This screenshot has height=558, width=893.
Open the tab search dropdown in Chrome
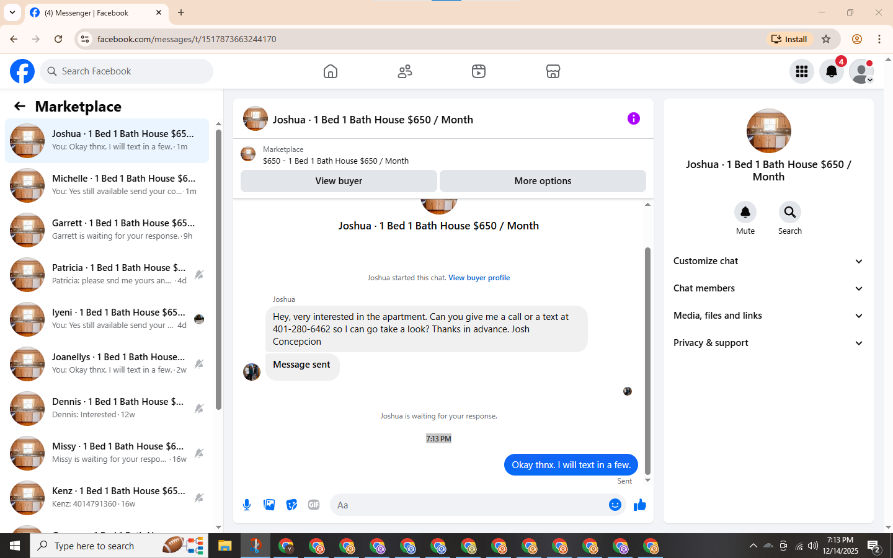(x=12, y=12)
